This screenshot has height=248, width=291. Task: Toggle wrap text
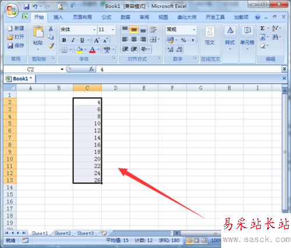point(153,30)
